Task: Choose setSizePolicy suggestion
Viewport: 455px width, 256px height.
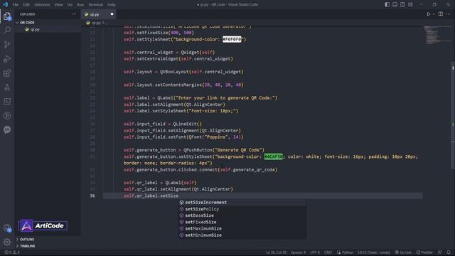Action: 242,209
